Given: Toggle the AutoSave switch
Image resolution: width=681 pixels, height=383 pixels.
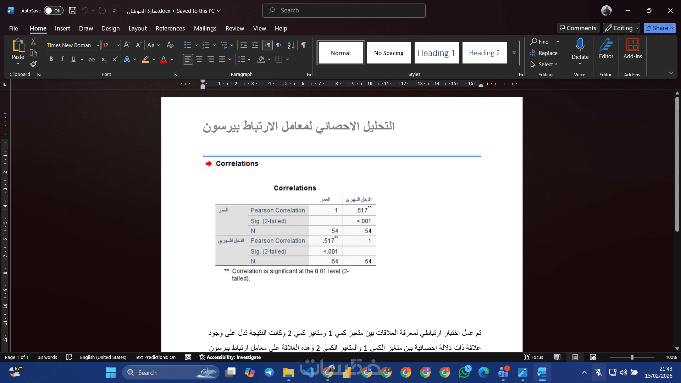Looking at the screenshot, I should [53, 11].
